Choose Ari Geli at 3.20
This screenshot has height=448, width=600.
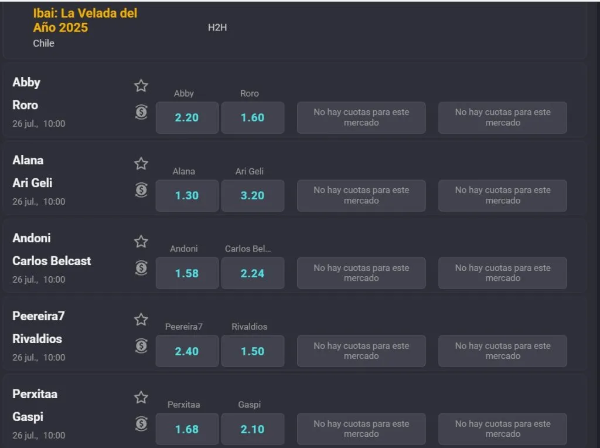click(253, 195)
